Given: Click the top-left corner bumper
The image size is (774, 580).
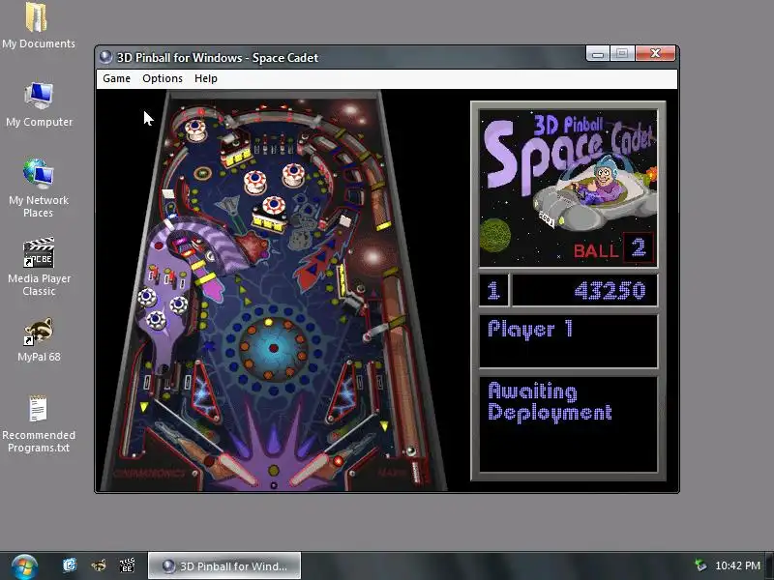Looking at the screenshot, I should 195,129.
